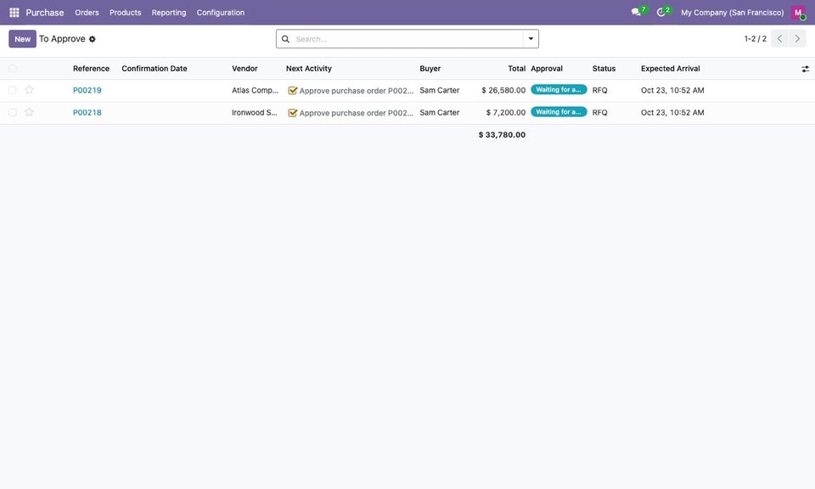
Task: Click Waiting for approval badge on P00219
Action: point(559,90)
